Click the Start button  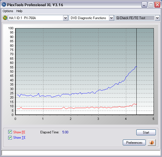pos(146,132)
